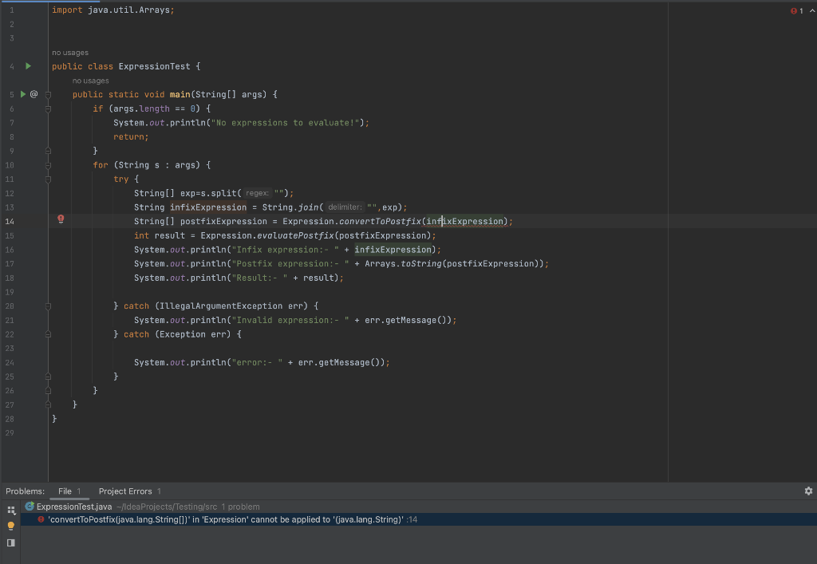Click the @ annotation gutter icon on line 5

click(34, 94)
